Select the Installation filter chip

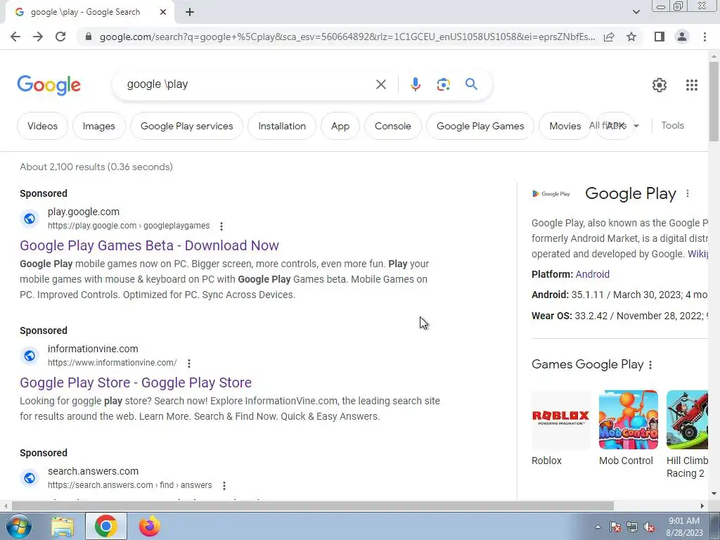point(282,126)
